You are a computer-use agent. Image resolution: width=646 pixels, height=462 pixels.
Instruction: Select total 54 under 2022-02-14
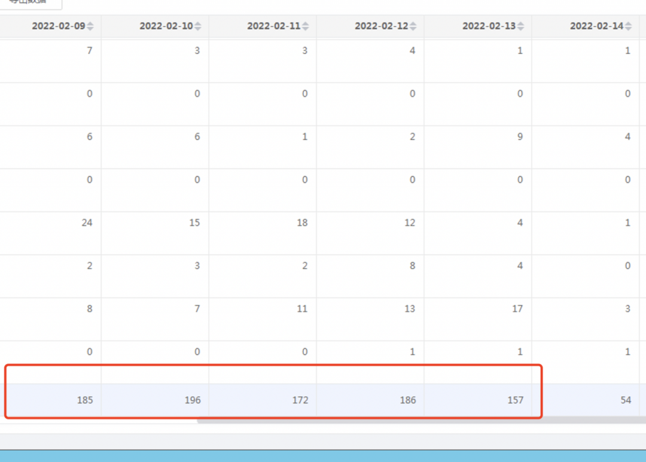tap(626, 400)
